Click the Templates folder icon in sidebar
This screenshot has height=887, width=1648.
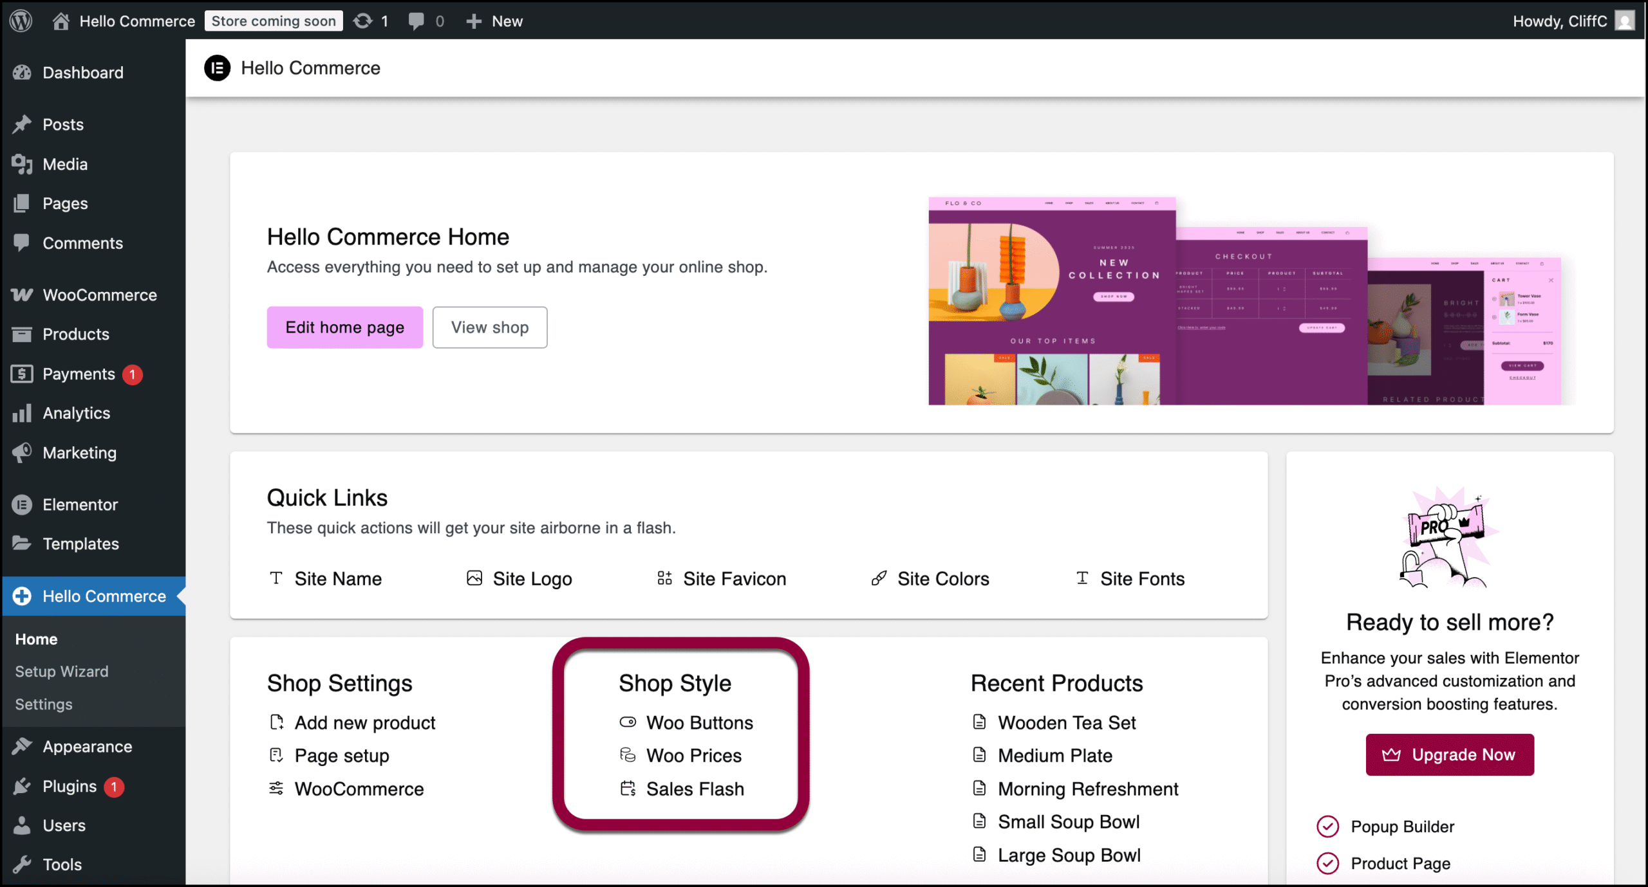click(x=22, y=544)
